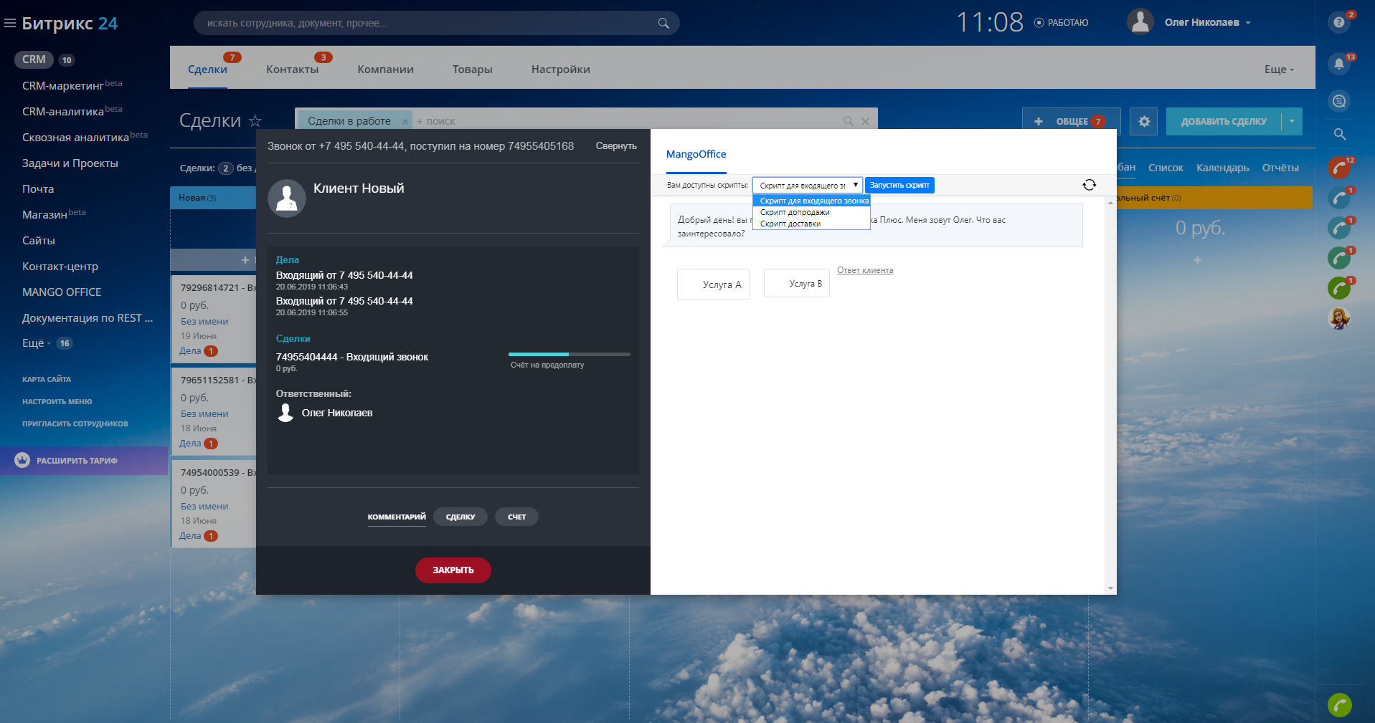Toggle the РАБОТАЮ work status
1375x723 pixels.
(x=1061, y=23)
